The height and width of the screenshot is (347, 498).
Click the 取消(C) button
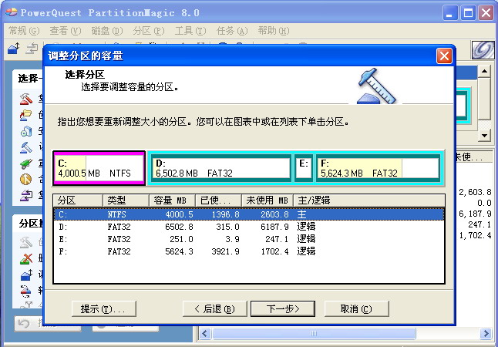(x=356, y=309)
